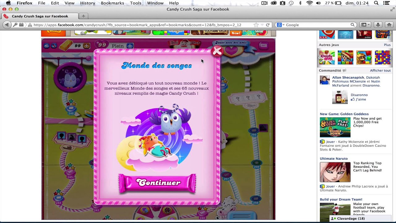This screenshot has width=396, height=223.
Task: Open the Bookmarks menu
Action: coord(112,3)
